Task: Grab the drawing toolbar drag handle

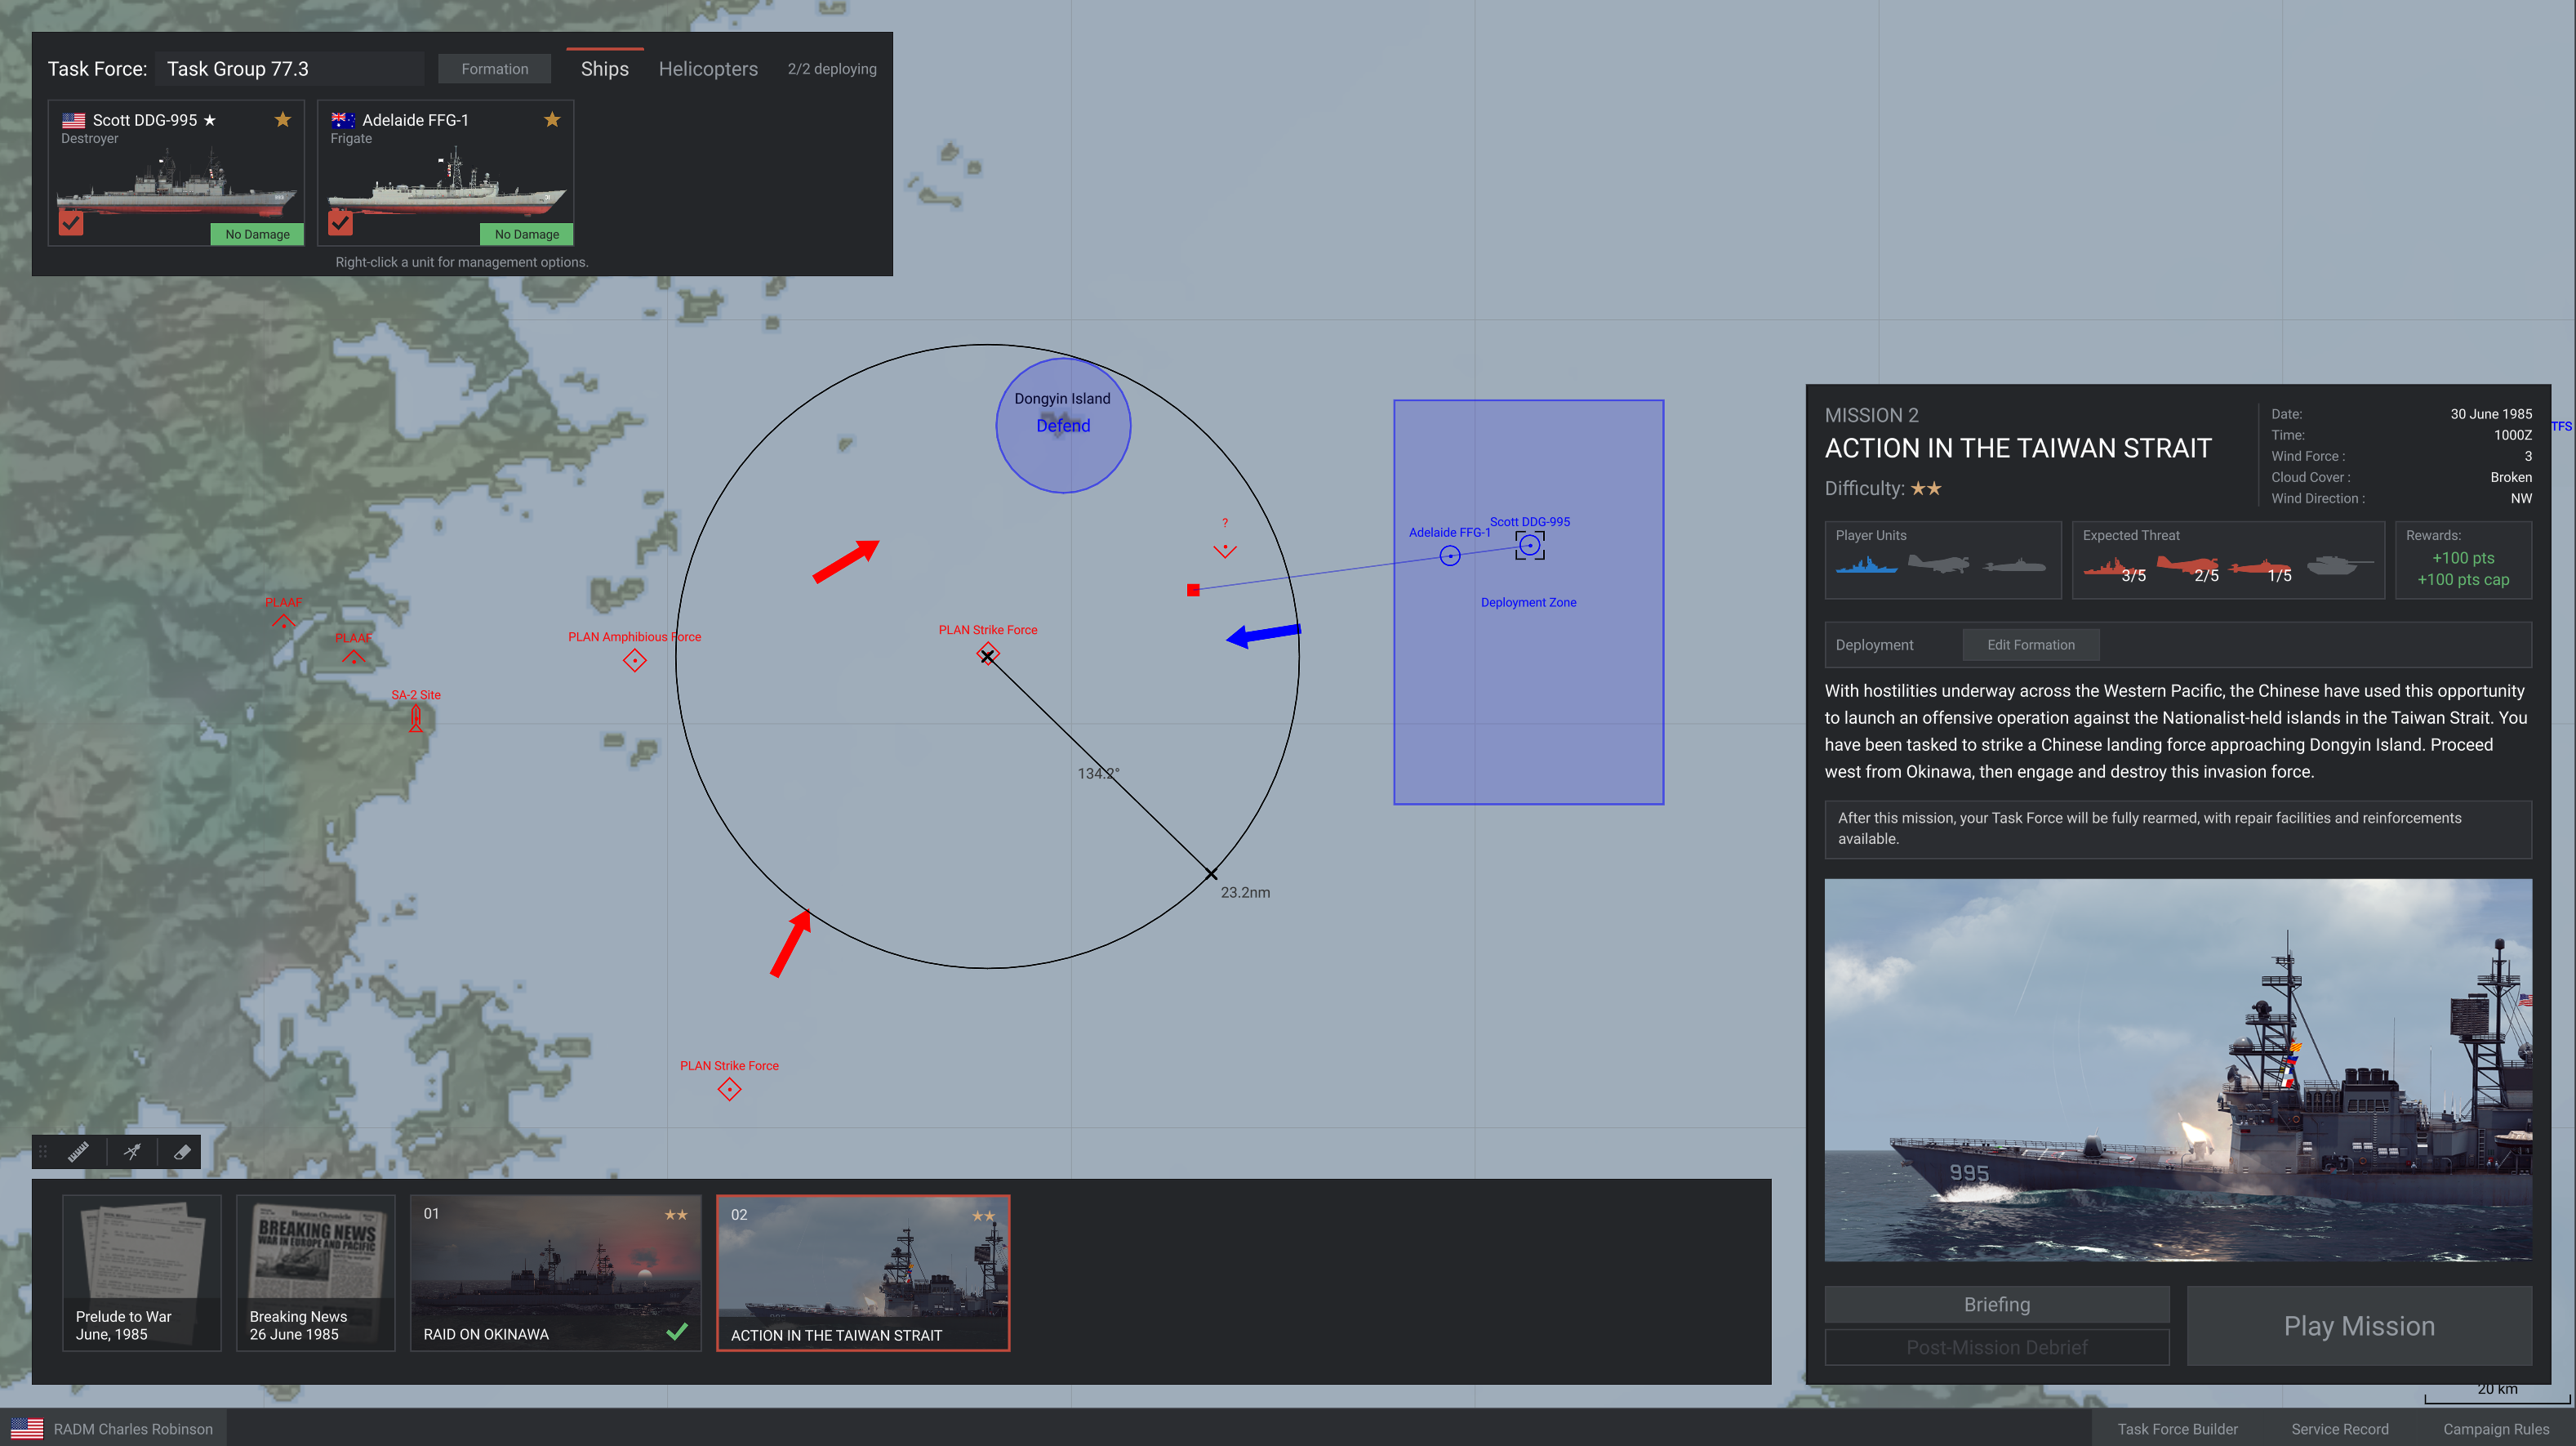Action: click(42, 1152)
